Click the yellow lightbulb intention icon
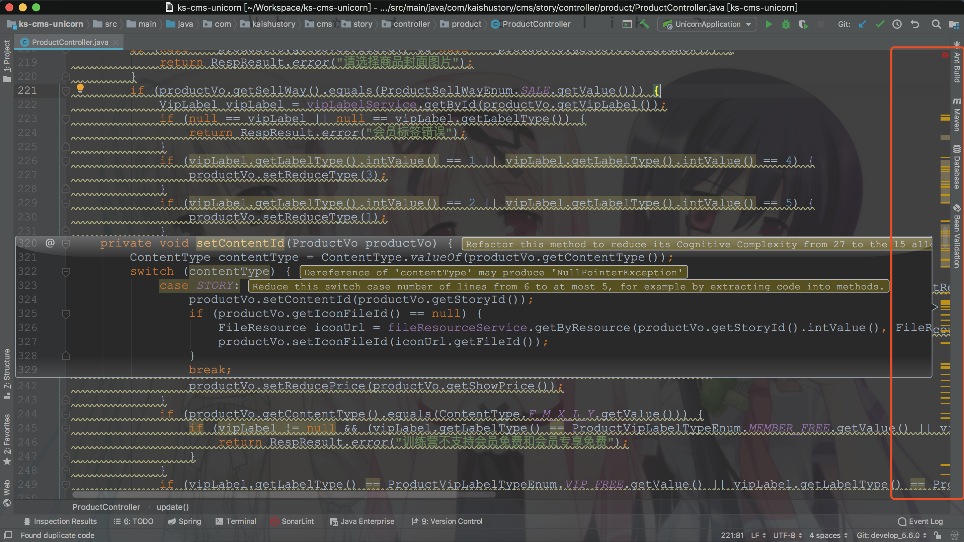 (x=80, y=88)
